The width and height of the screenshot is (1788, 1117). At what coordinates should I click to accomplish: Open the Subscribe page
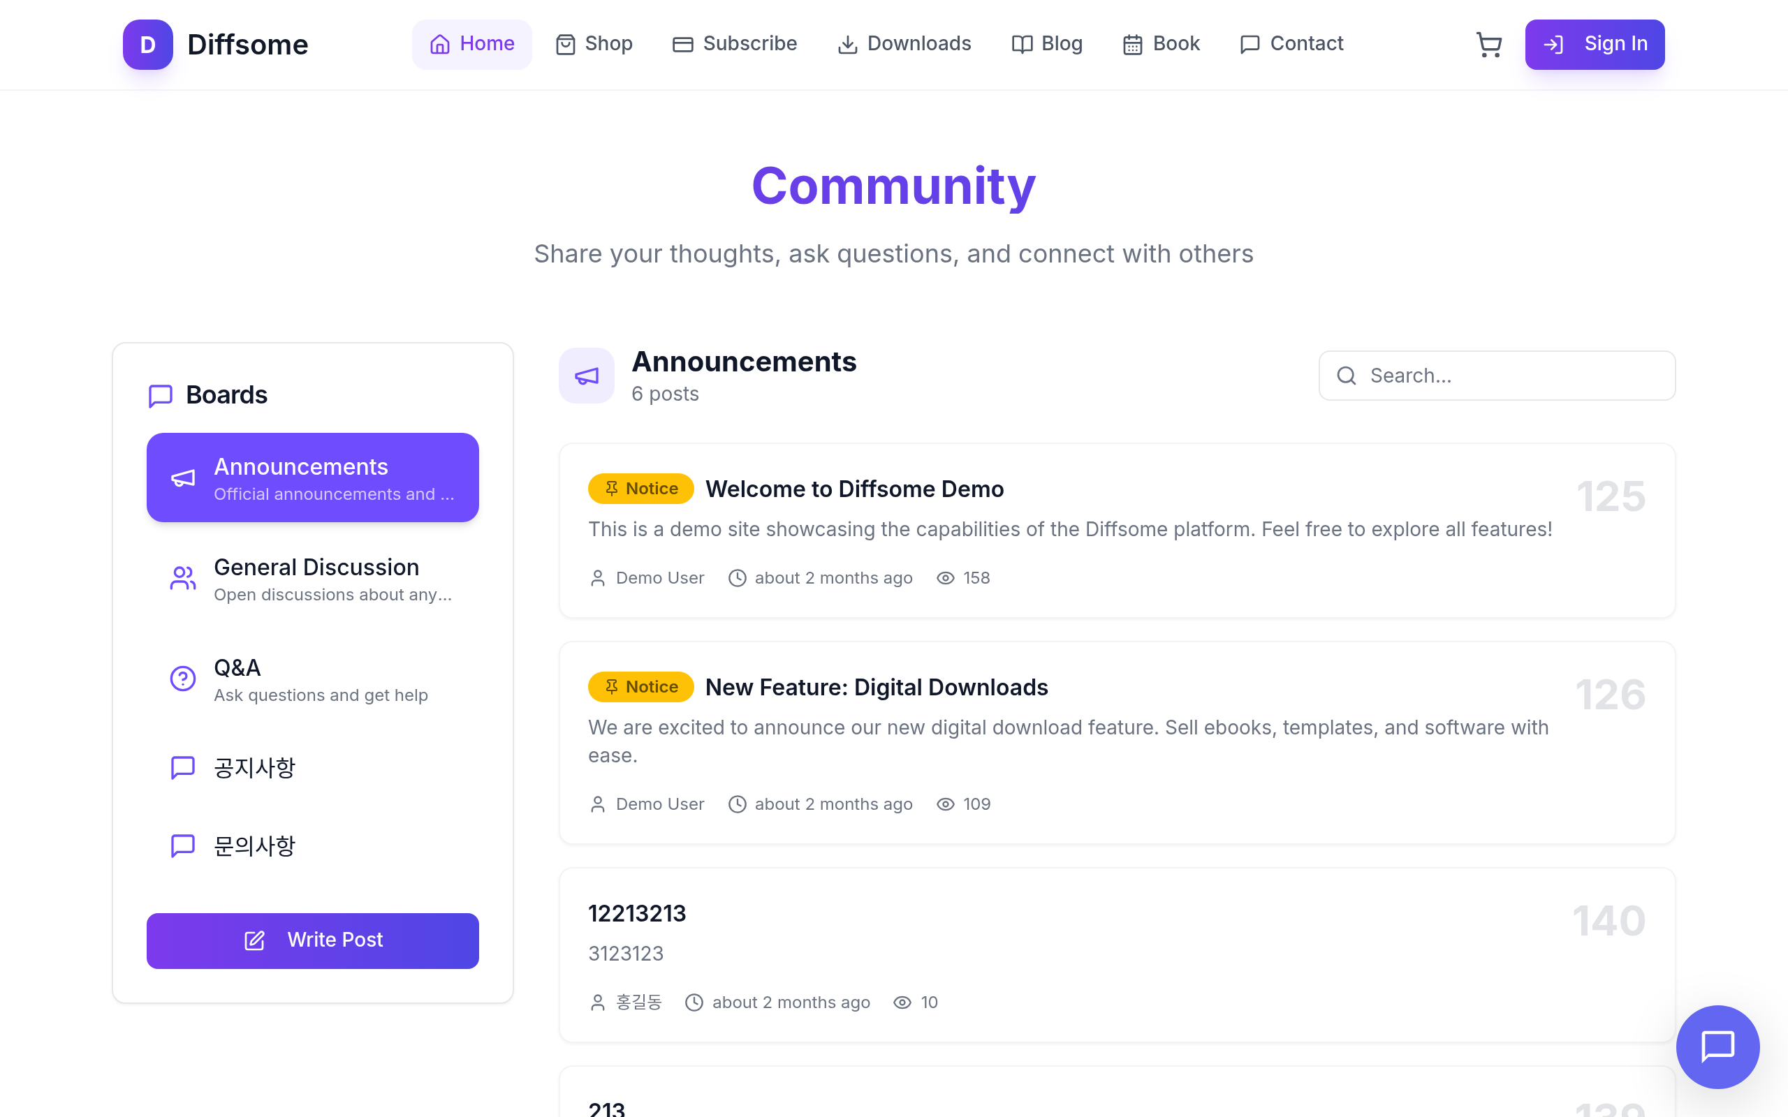[735, 44]
